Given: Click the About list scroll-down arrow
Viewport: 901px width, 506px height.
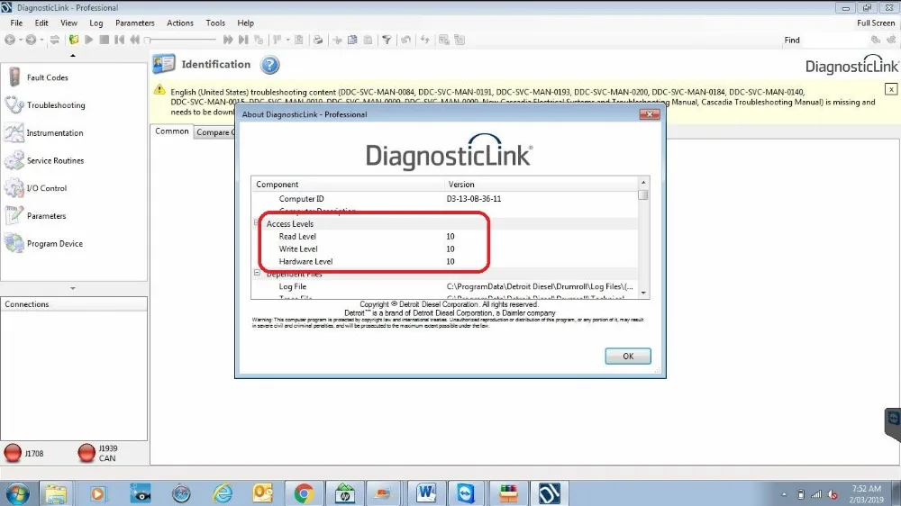Looking at the screenshot, I should pyautogui.click(x=643, y=293).
